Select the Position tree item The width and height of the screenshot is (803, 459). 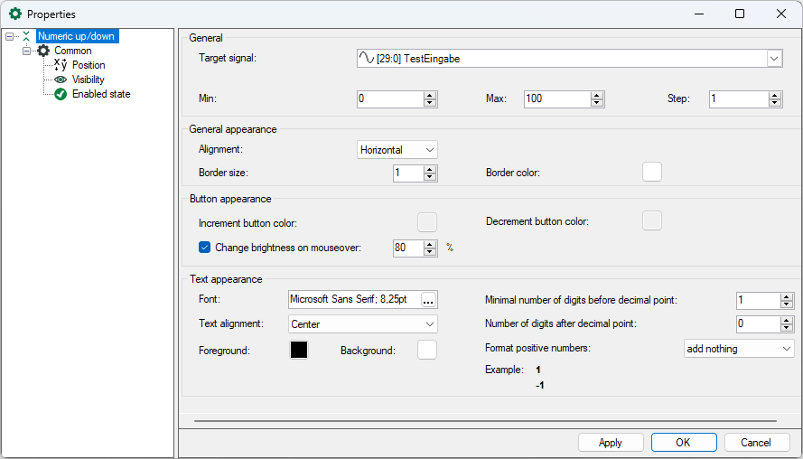[x=88, y=65]
